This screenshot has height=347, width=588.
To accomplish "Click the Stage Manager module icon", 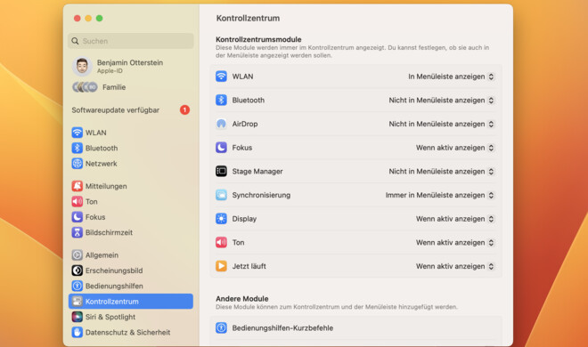I will click(x=221, y=171).
